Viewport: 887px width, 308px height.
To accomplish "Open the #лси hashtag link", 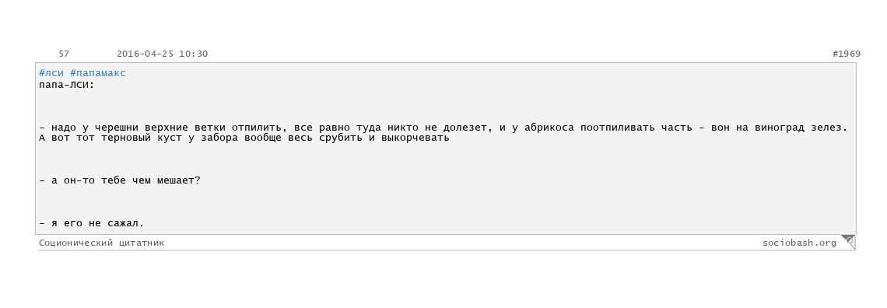I will point(51,73).
